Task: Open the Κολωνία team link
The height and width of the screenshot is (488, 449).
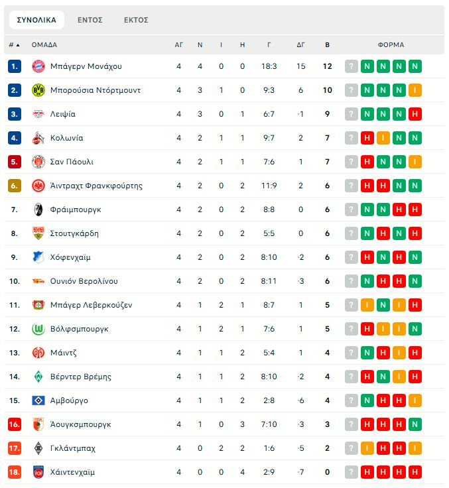Action: tap(66, 138)
